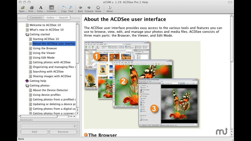Select About the ACDSee user interface topic

(x=54, y=43)
